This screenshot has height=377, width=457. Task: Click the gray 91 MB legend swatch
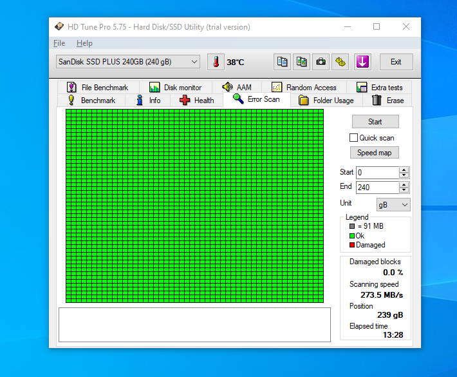click(352, 226)
